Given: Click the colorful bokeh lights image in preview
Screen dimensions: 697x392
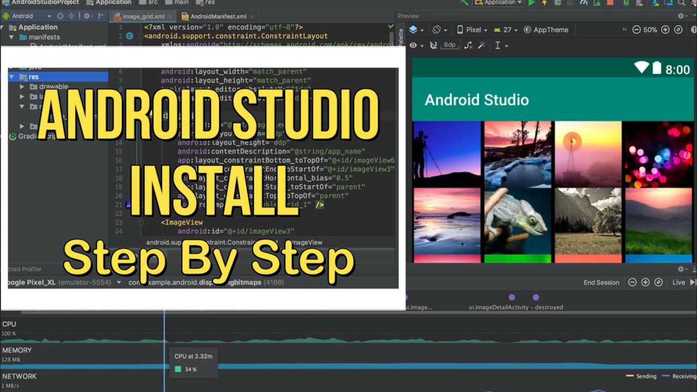Looking at the screenshot, I should (x=659, y=154).
